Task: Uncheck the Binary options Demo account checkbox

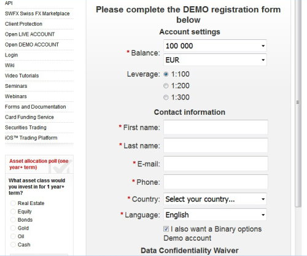Action: pos(166,229)
